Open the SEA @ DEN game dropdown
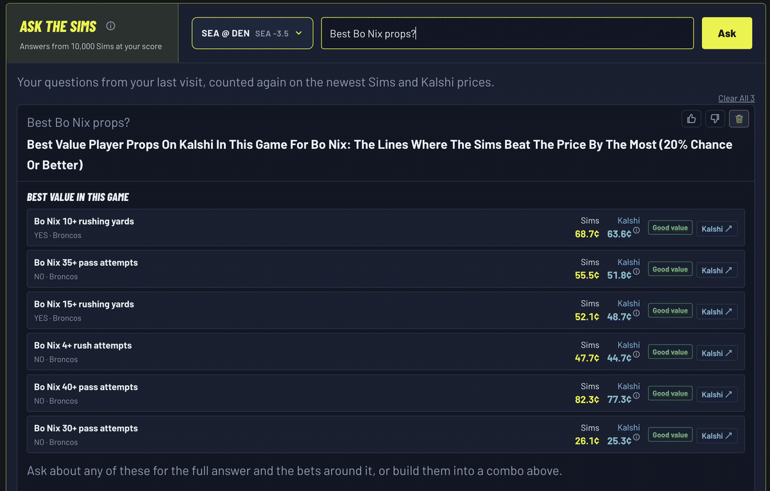Viewport: 770px width, 491px height. pyautogui.click(x=252, y=33)
